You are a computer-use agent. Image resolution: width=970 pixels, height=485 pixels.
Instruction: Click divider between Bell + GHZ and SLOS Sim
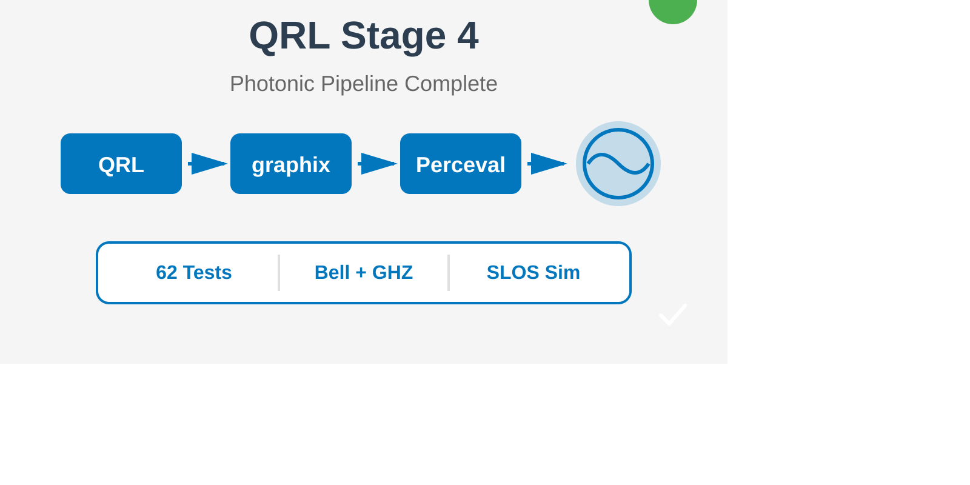coord(449,273)
